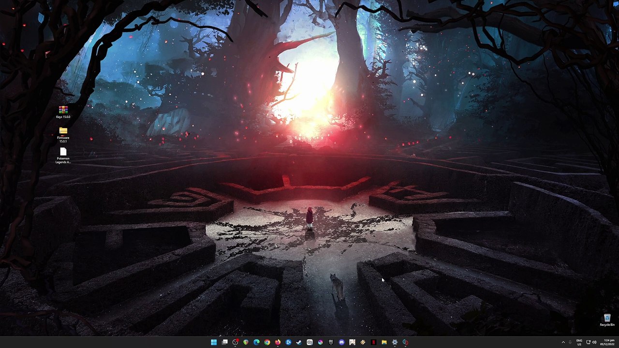This screenshot has width=619, height=348.
Task: Open Discord from the taskbar
Action: click(x=341, y=342)
